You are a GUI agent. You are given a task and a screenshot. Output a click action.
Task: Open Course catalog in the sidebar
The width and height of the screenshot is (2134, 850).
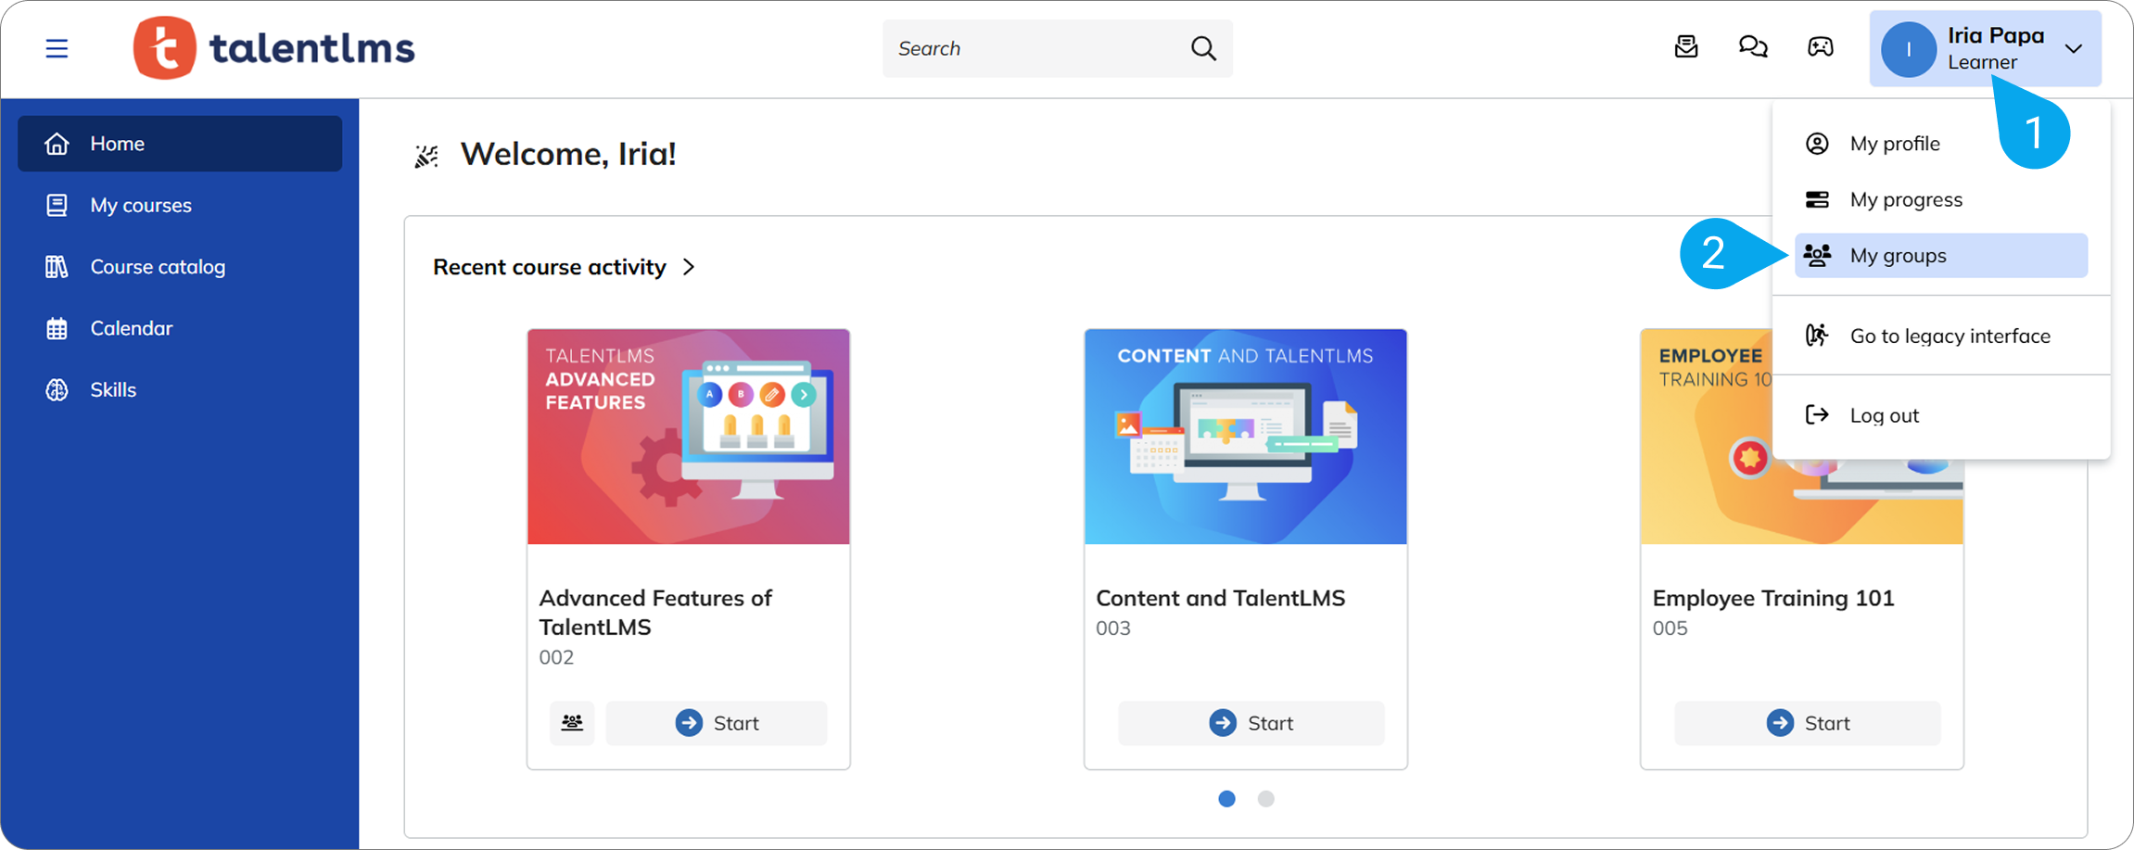coord(158,267)
